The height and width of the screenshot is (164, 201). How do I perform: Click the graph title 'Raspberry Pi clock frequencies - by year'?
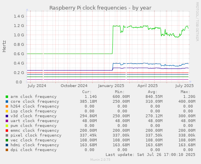click(100, 8)
